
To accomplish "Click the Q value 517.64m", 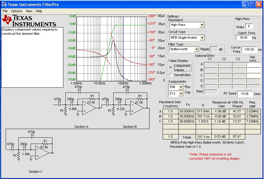I will 203,112.
